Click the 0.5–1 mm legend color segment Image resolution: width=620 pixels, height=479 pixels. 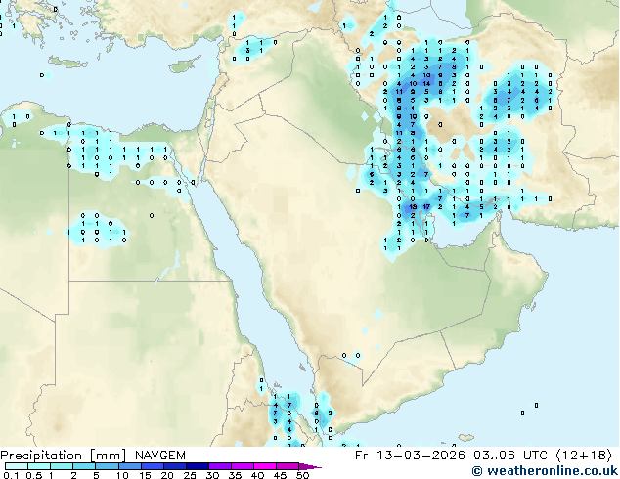coord(39,466)
